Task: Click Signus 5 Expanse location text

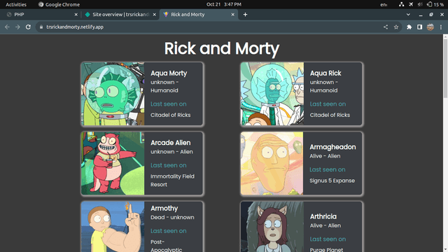Action: pos(332,181)
